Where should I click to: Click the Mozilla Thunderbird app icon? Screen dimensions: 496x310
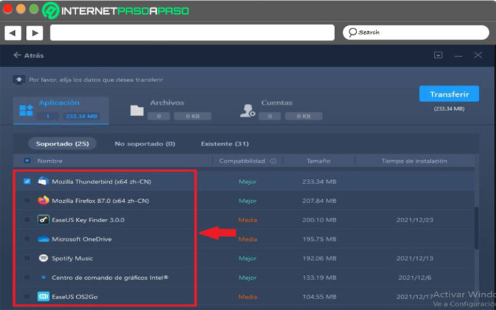[x=43, y=181]
